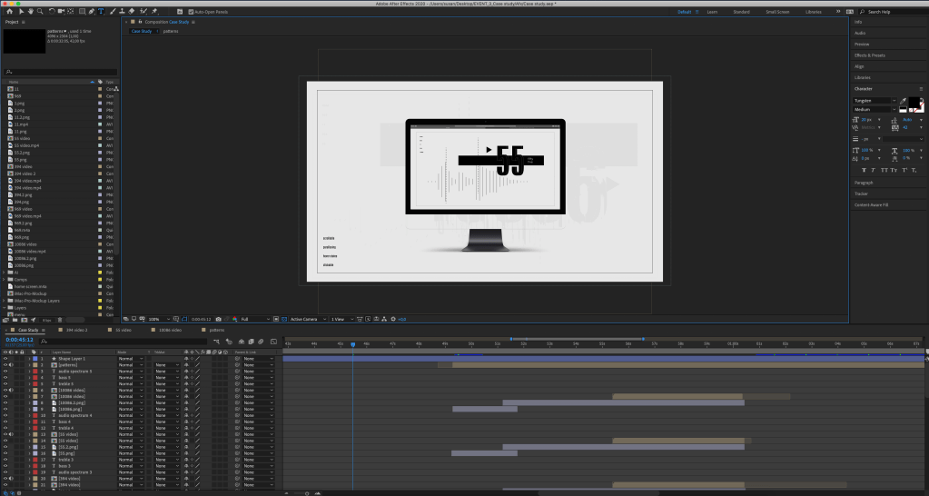929x496 pixels.
Task: Switch to the Small Screen workspace
Action: click(x=777, y=12)
